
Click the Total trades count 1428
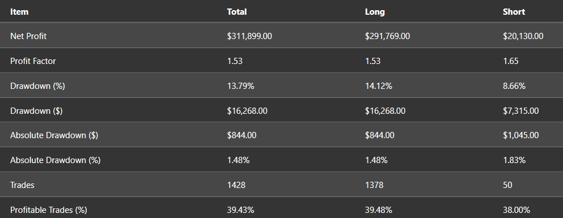tap(236, 185)
